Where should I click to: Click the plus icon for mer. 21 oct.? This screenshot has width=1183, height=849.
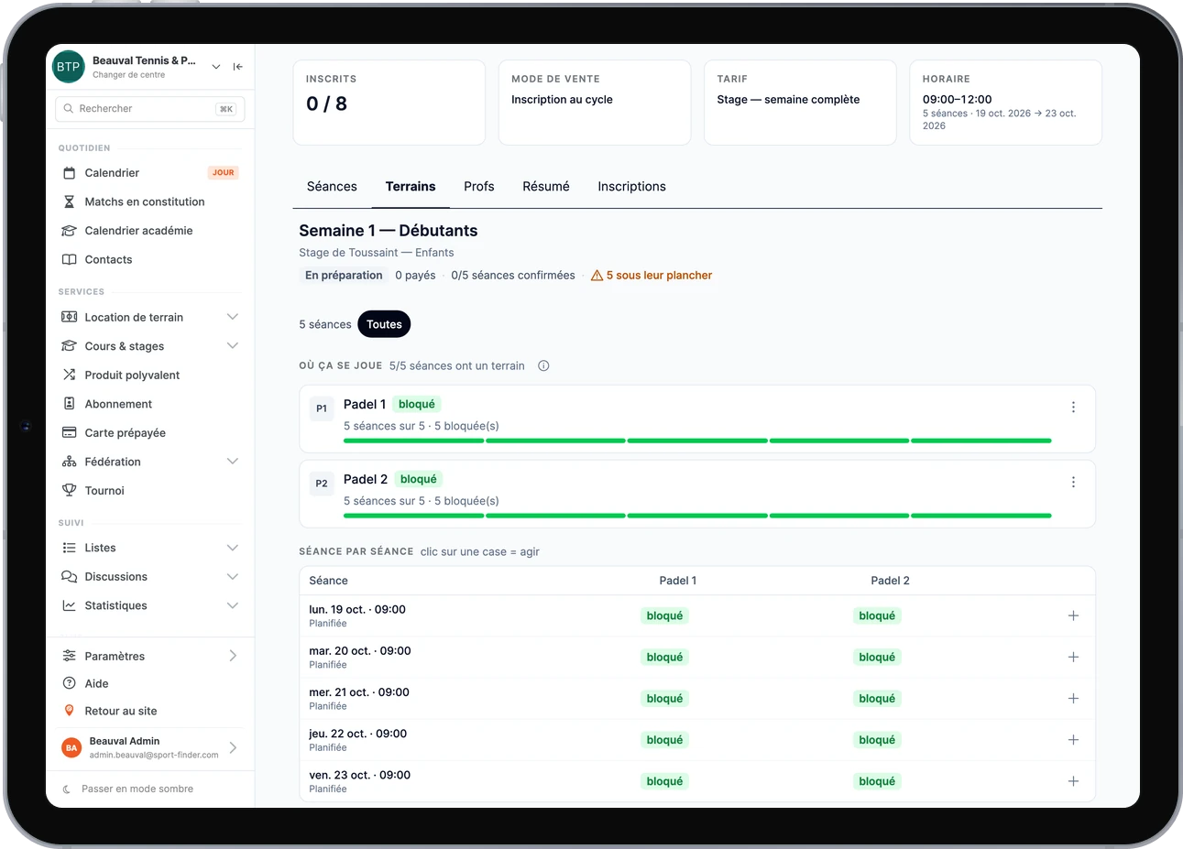[1073, 699]
